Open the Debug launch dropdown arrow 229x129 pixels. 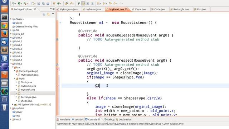tap(15, 3)
